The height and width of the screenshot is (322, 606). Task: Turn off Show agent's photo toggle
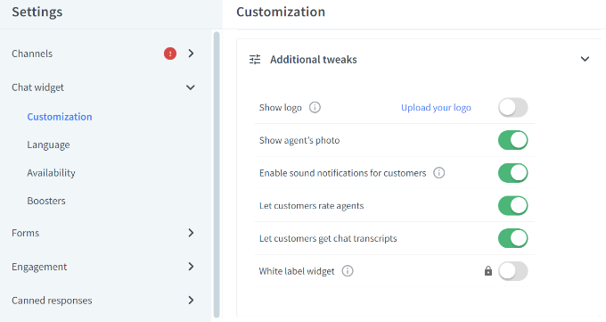[512, 140]
